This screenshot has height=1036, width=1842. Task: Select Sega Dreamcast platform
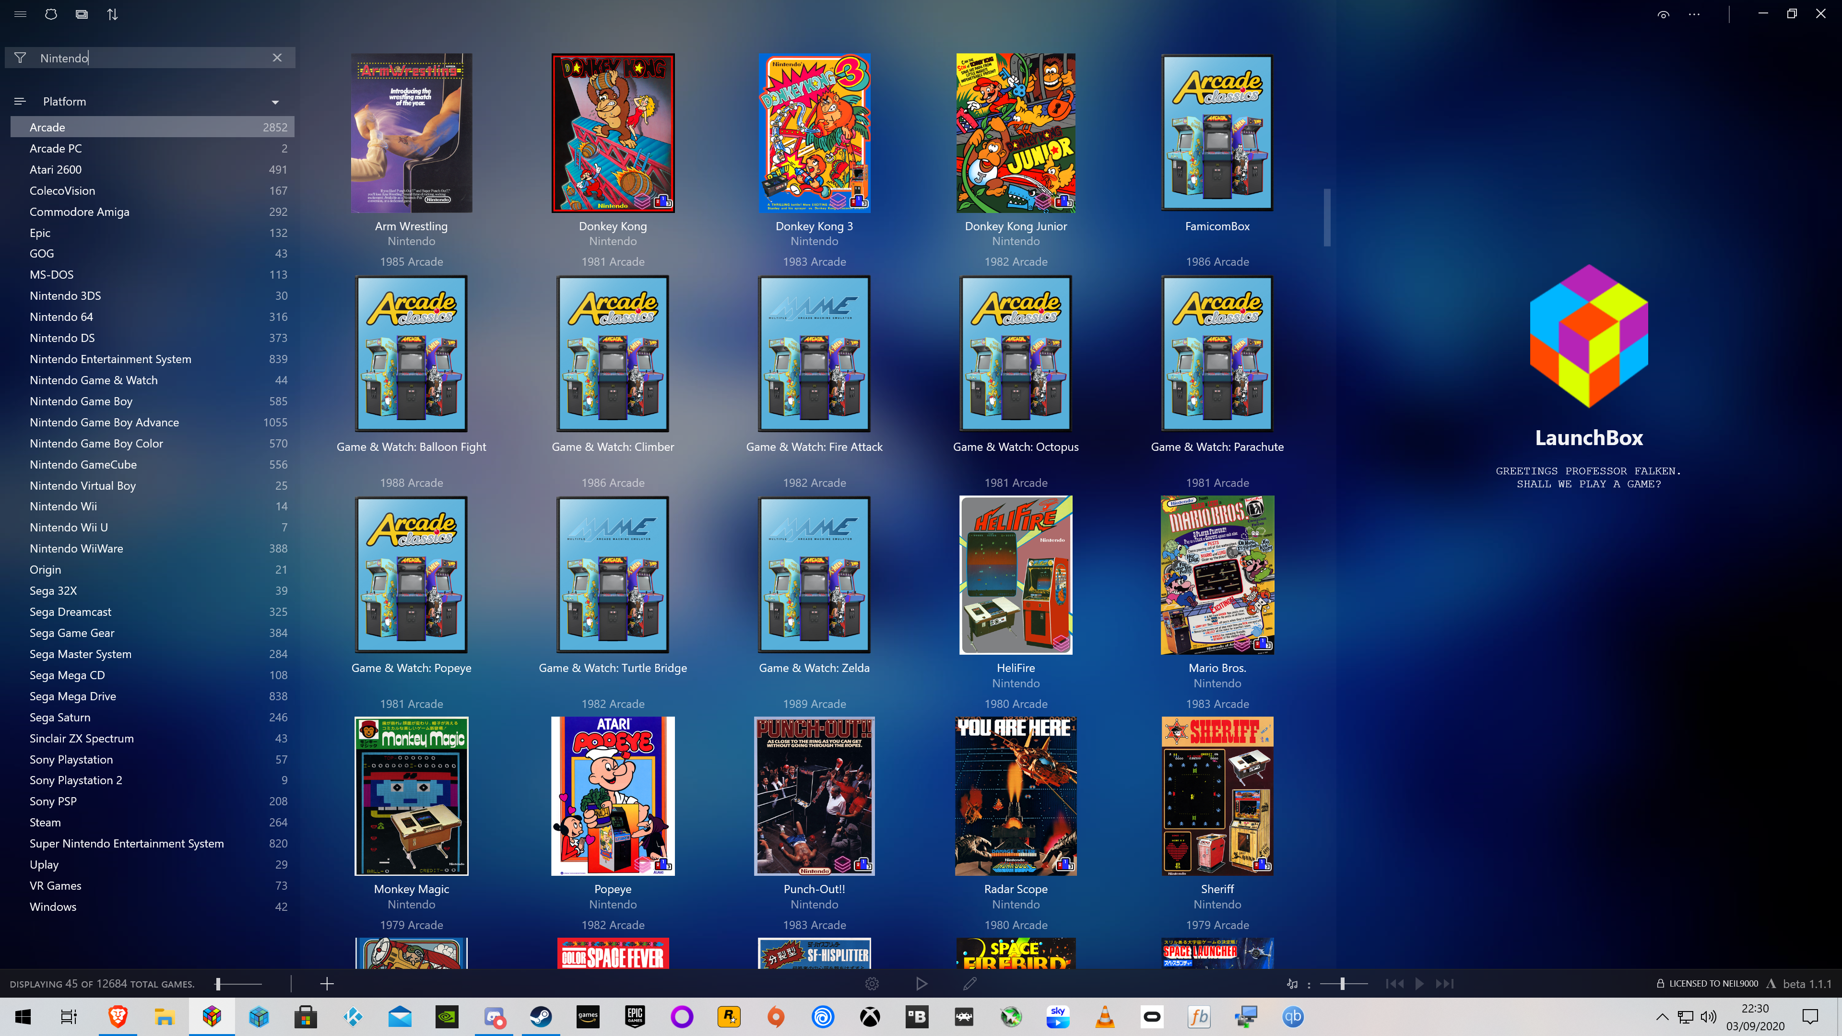tap(153, 612)
